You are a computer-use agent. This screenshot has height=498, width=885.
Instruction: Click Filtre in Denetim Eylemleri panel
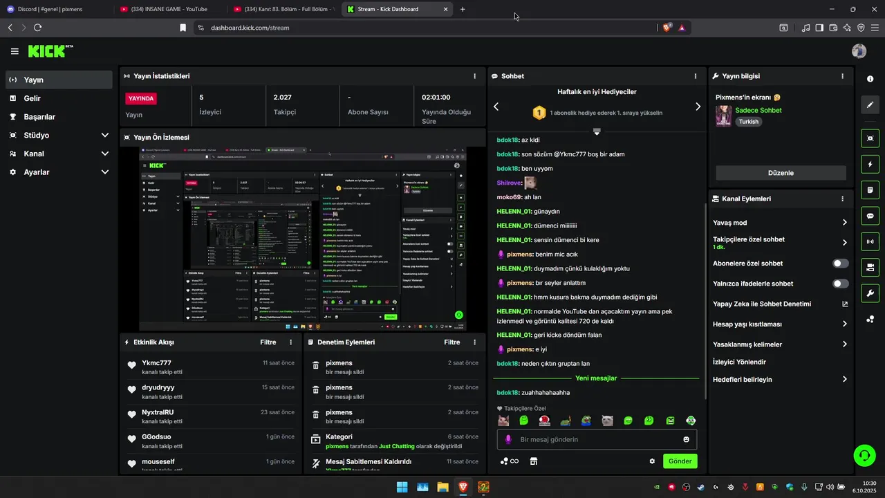point(452,342)
